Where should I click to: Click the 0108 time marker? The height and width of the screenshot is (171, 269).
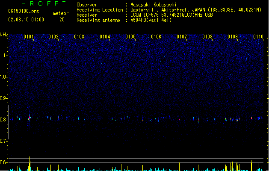click(207, 37)
